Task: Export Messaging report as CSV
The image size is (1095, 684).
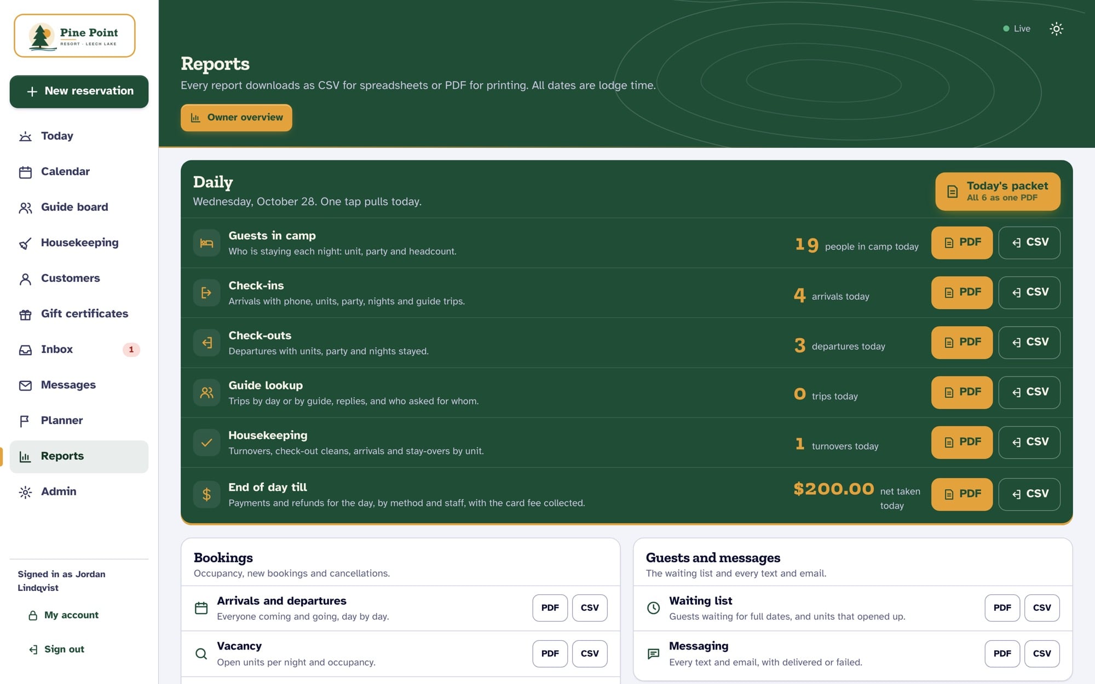Action: tap(1042, 653)
